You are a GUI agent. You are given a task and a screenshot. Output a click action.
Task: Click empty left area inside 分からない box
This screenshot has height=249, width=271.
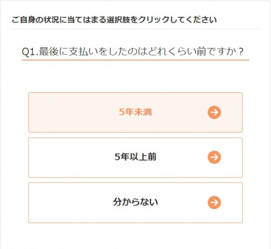[x=68, y=203]
